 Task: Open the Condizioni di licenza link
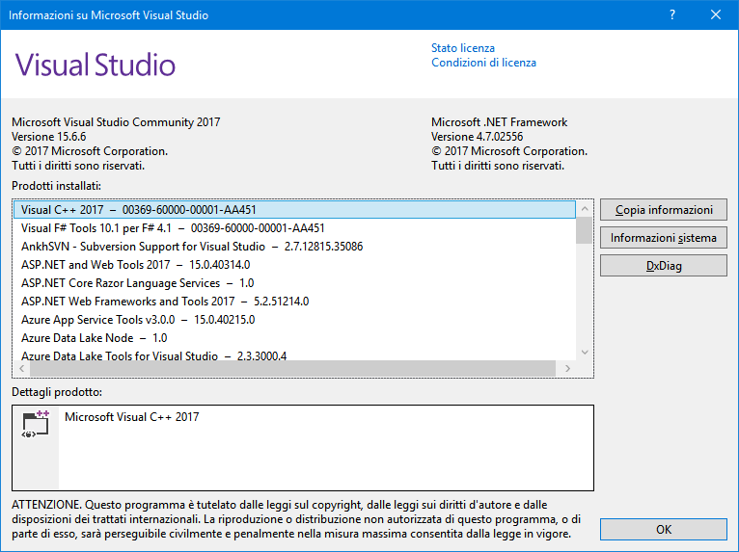coord(483,63)
